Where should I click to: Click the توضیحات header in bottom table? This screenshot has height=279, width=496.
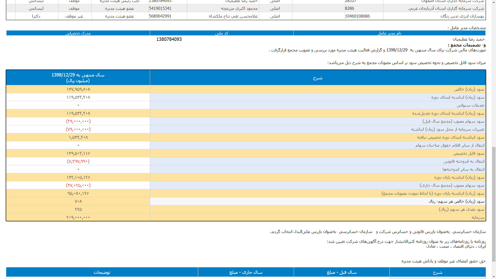pos(102,272)
